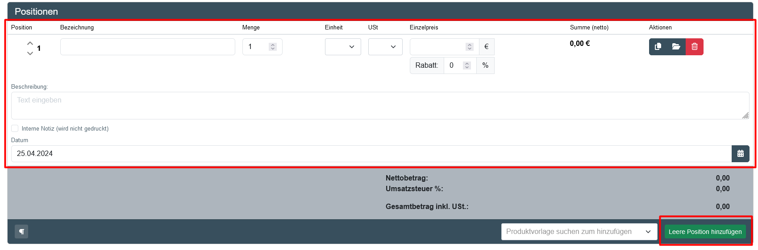This screenshot has width=758, height=250.
Task: Click the paragraph pilcrow icon button
Action: [21, 232]
